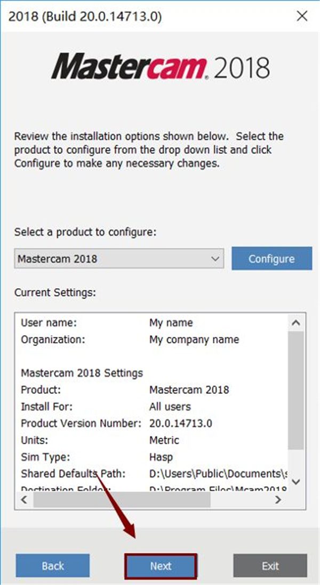Viewport: 320px width, 585px height.
Task: Click the 'Hasp' sim type value
Action: coord(161,457)
